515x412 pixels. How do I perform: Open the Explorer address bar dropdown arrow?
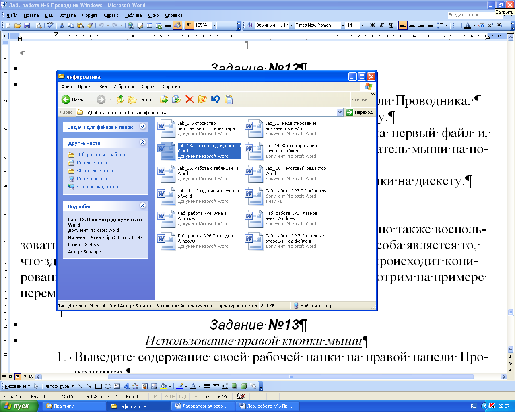click(340, 112)
